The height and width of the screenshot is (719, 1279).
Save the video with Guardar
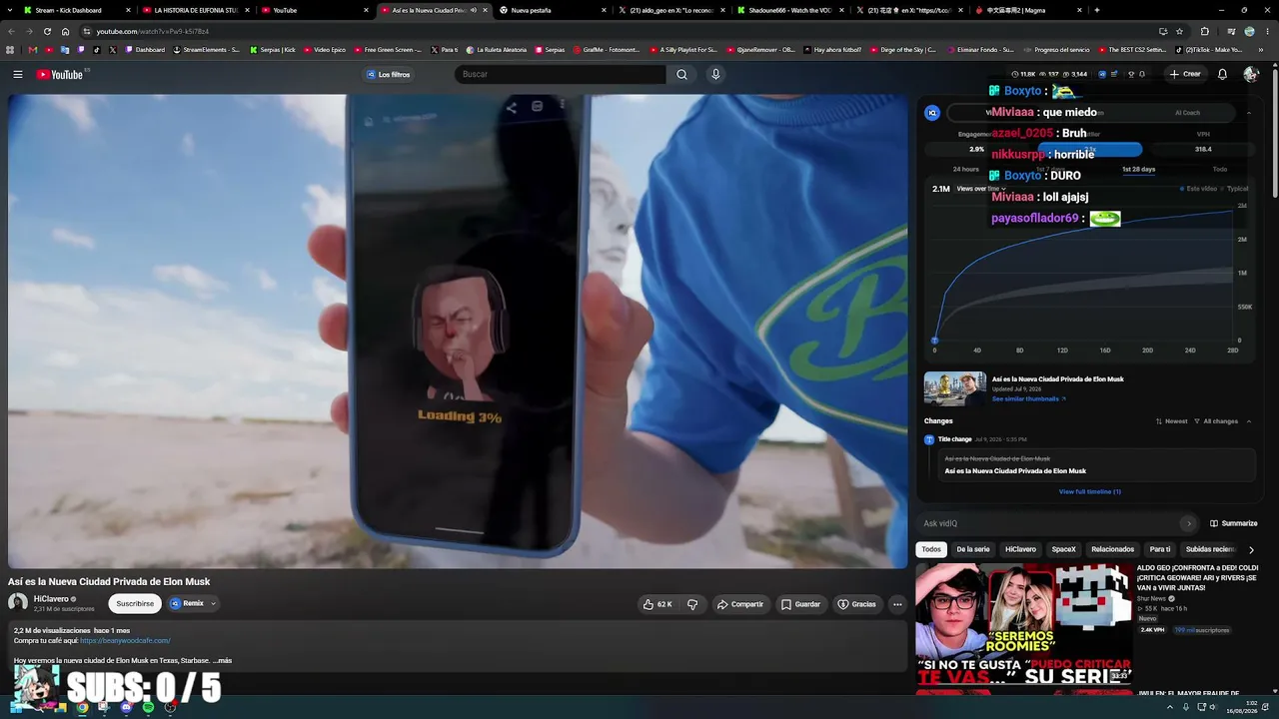tap(801, 604)
